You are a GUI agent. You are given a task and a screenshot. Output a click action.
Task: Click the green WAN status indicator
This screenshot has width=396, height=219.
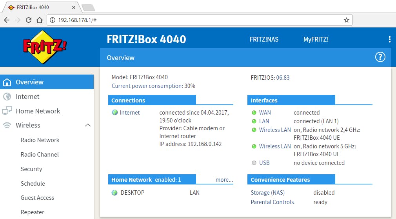point(254,113)
